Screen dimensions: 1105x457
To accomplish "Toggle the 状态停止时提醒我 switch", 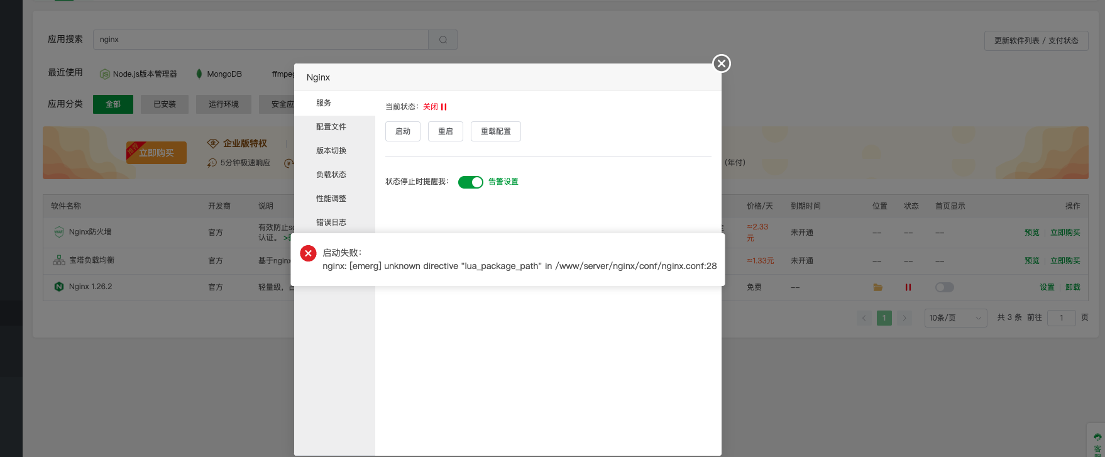I will (470, 182).
